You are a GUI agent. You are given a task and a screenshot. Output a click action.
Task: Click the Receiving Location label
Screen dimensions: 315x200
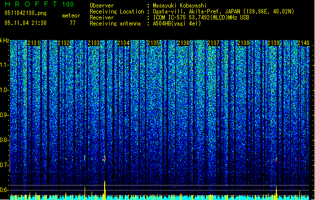tap(117, 11)
